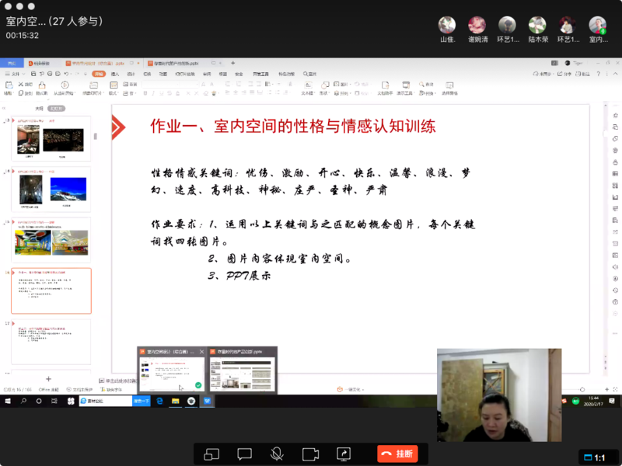Screen dimensions: 622x466
Task: Click the 1:1 view ratio button
Action: click(x=595, y=457)
